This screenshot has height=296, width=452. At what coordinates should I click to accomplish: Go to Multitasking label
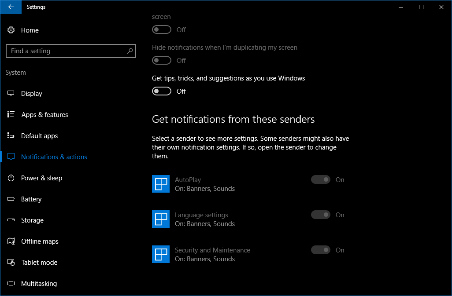(x=39, y=284)
